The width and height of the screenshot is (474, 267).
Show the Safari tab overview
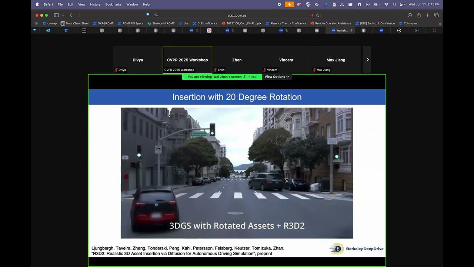(436, 15)
